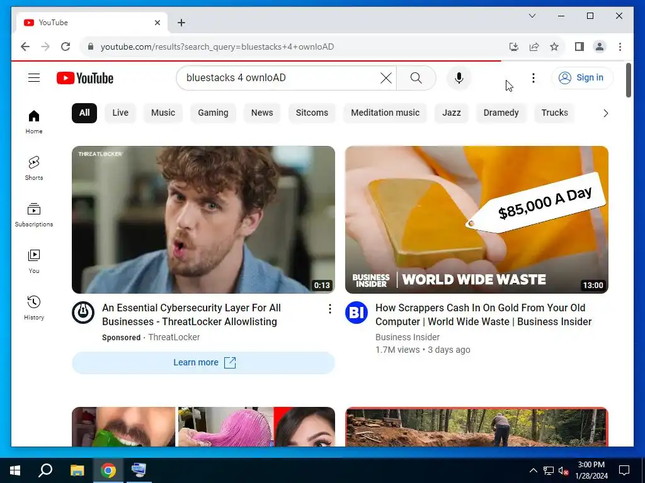Click the page vertical scrollbar
This screenshot has height=483, width=645.
pyautogui.click(x=628, y=80)
